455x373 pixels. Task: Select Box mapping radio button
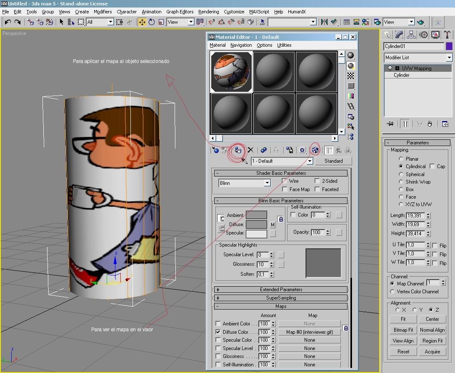point(401,189)
